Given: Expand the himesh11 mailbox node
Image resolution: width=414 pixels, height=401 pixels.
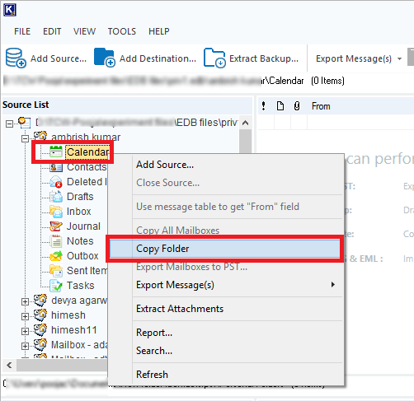Looking at the screenshot, I should click(25, 331).
